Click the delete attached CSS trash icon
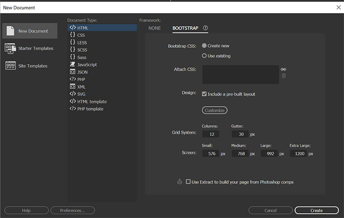This screenshot has height=218, width=344. click(283, 76)
